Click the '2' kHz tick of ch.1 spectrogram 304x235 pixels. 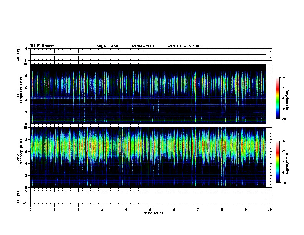pyautogui.click(x=26, y=112)
